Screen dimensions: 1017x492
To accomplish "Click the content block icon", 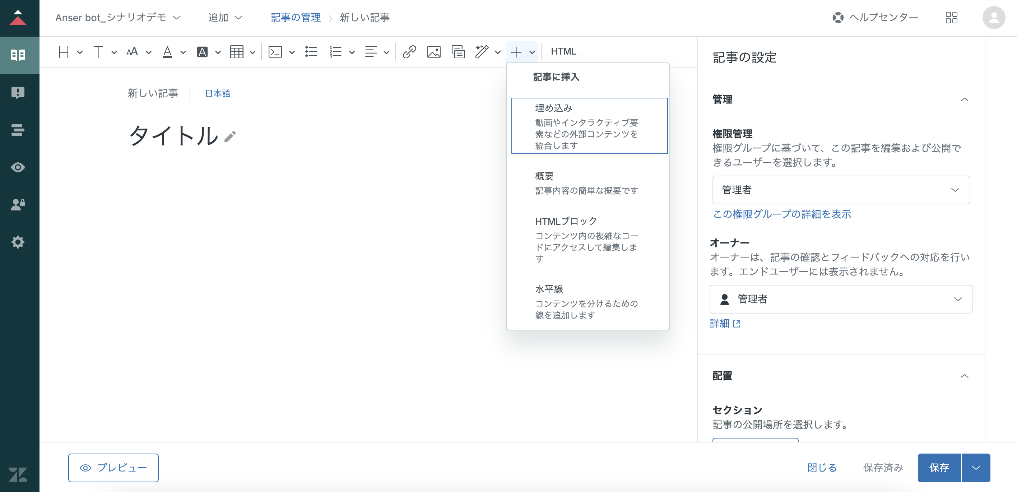I will point(458,52).
